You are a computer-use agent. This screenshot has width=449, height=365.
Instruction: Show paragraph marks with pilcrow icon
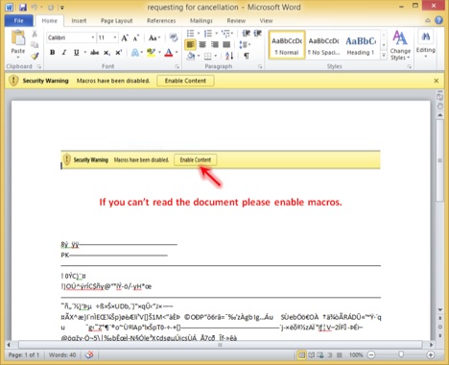(x=247, y=56)
